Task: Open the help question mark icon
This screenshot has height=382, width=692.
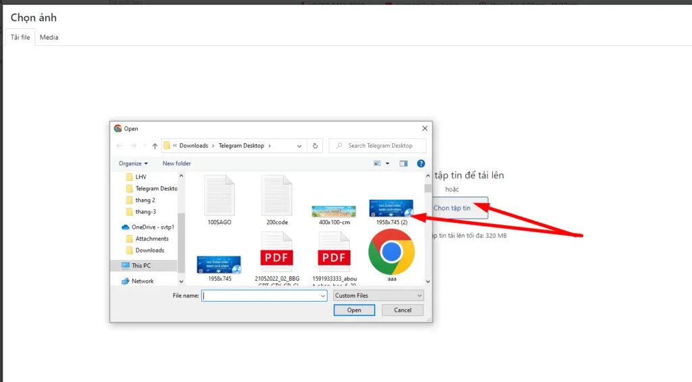Action: (421, 163)
